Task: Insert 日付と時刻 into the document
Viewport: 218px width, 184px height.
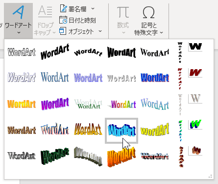Action: coord(77,20)
